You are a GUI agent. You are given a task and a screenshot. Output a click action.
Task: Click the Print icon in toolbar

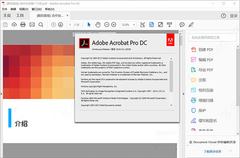pos(23,25)
